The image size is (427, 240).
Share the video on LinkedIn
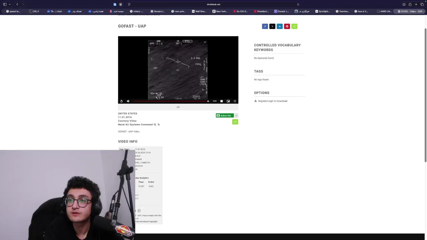(280, 26)
